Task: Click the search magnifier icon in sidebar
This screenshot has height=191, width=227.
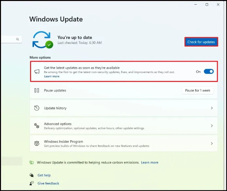Action: pyautogui.click(x=18, y=39)
